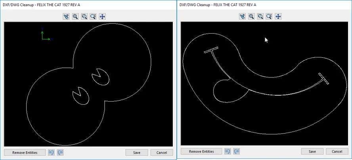This screenshot has height=160, width=352.
Task: Cancel the right DXF/DWG Cleanup dialog
Action: 337,151
